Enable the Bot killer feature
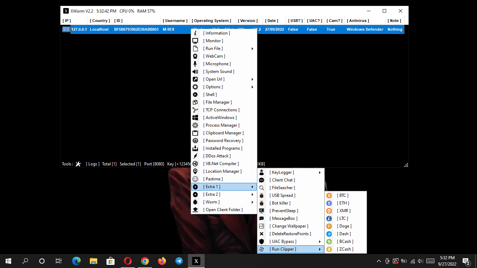The height and width of the screenshot is (268, 477). pos(280,203)
